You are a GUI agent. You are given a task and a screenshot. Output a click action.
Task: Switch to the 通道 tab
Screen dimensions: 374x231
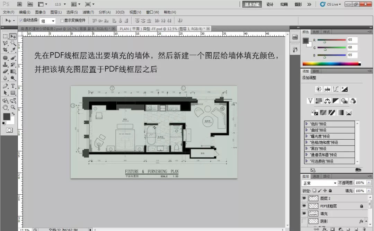[x=316, y=176]
